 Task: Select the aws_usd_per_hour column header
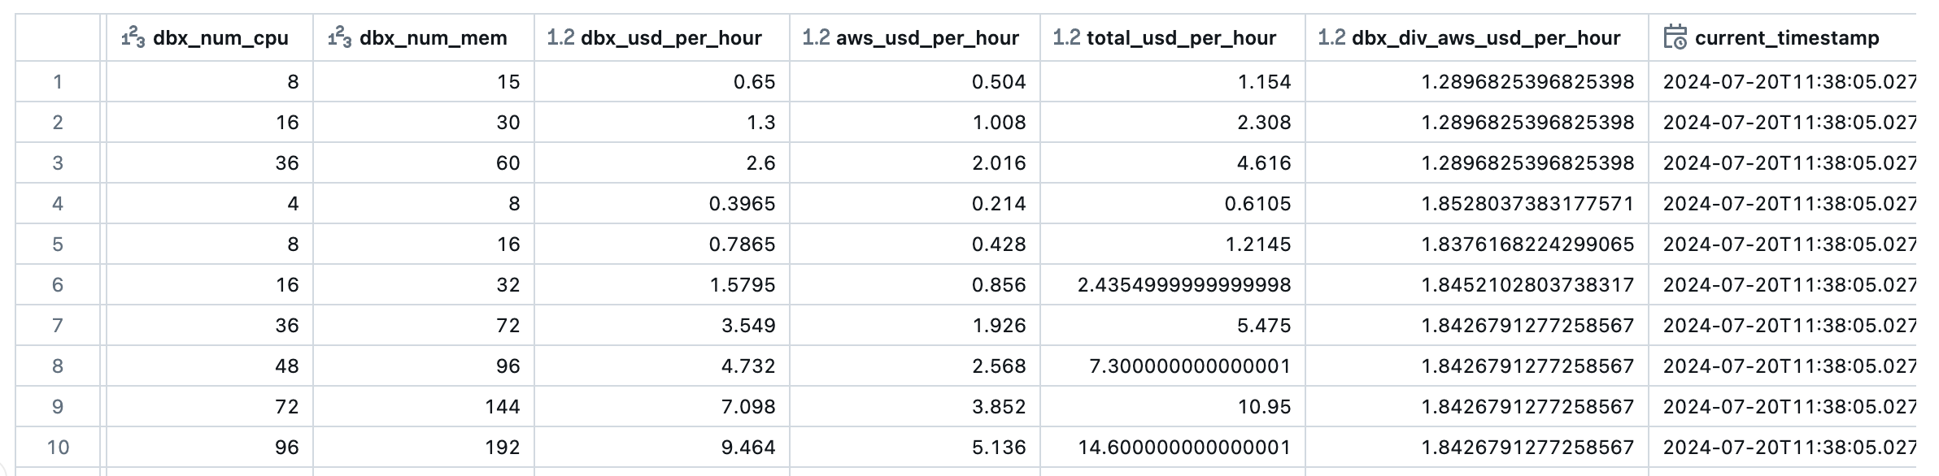[x=915, y=37]
